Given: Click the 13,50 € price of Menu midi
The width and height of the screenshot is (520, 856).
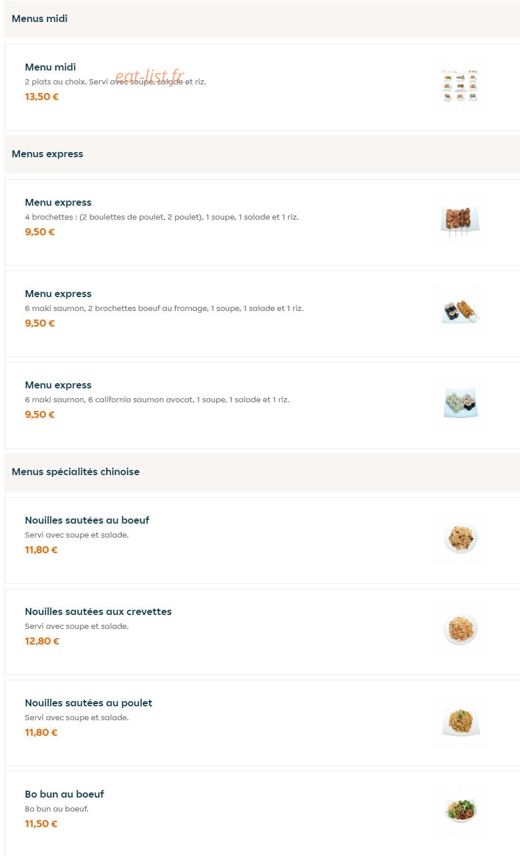Looking at the screenshot, I should tap(42, 97).
